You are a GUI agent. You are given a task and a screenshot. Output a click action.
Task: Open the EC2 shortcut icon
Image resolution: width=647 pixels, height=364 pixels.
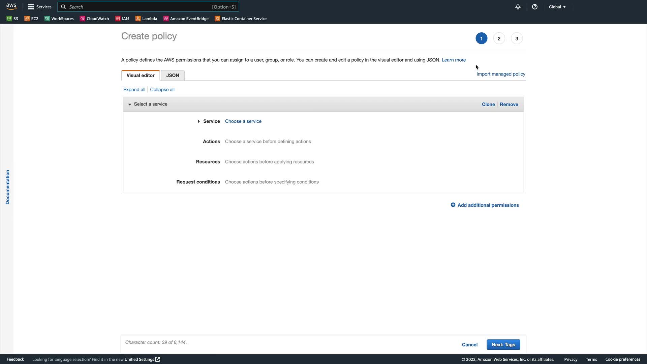27,19
